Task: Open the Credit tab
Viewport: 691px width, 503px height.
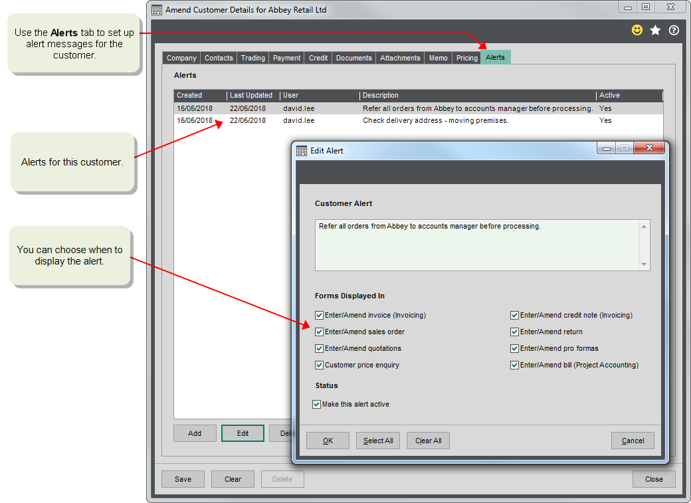Action: point(318,58)
